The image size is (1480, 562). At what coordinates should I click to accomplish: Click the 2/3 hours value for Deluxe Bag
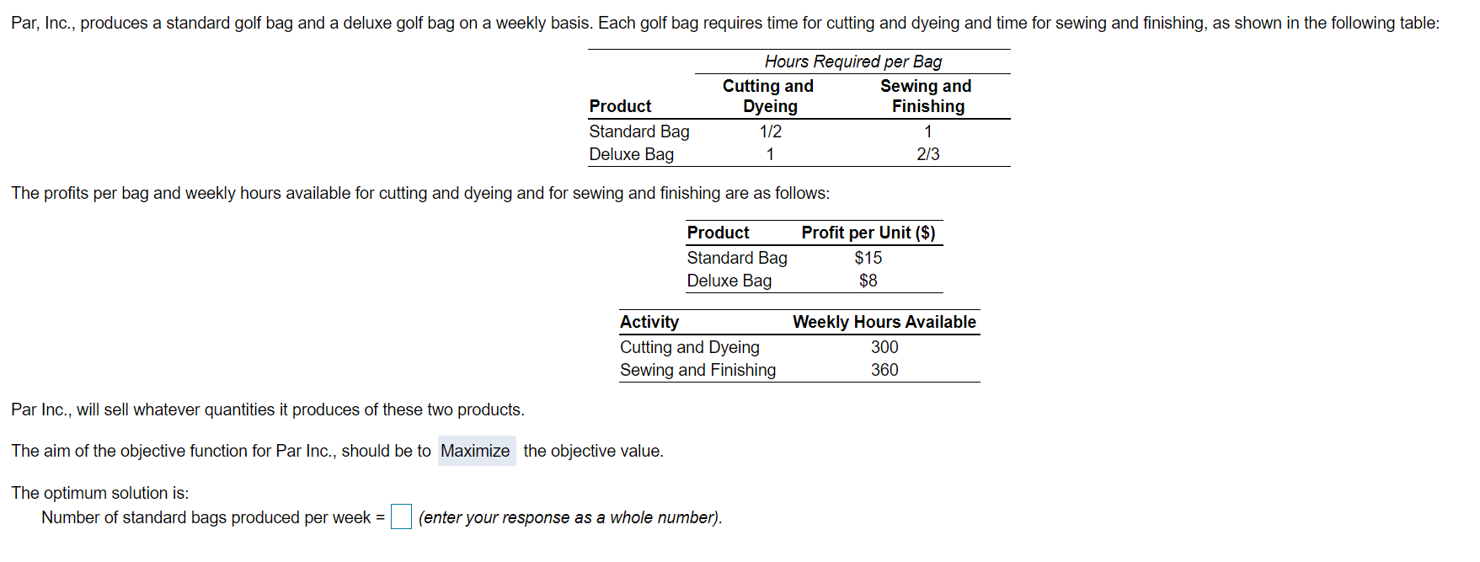click(927, 154)
